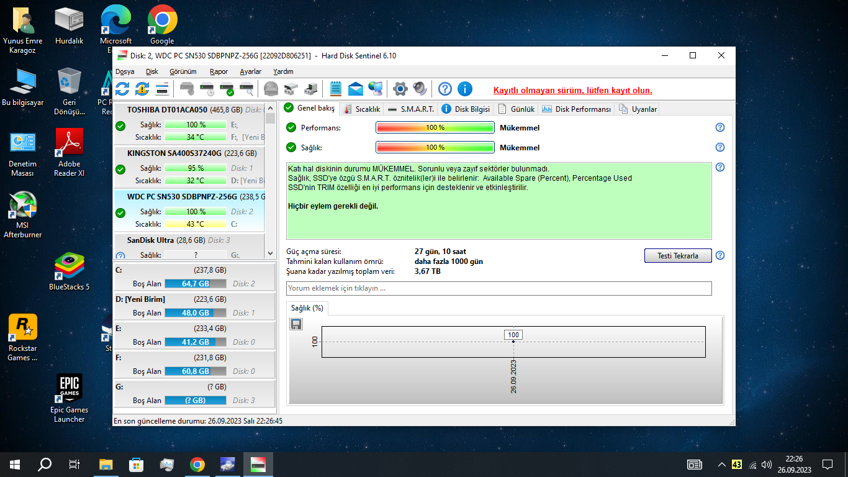
Task: Click the globe and monitor toolbar icon
Action: pyautogui.click(x=376, y=89)
